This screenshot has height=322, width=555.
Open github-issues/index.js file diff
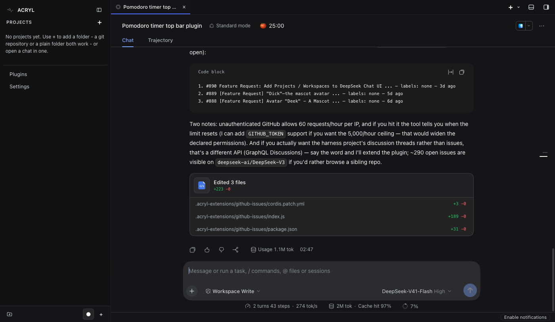point(331,217)
